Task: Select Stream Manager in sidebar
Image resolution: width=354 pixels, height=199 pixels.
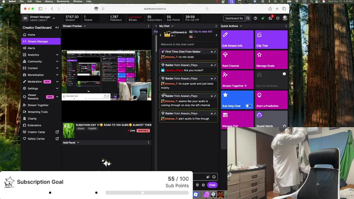Action: (x=41, y=41)
